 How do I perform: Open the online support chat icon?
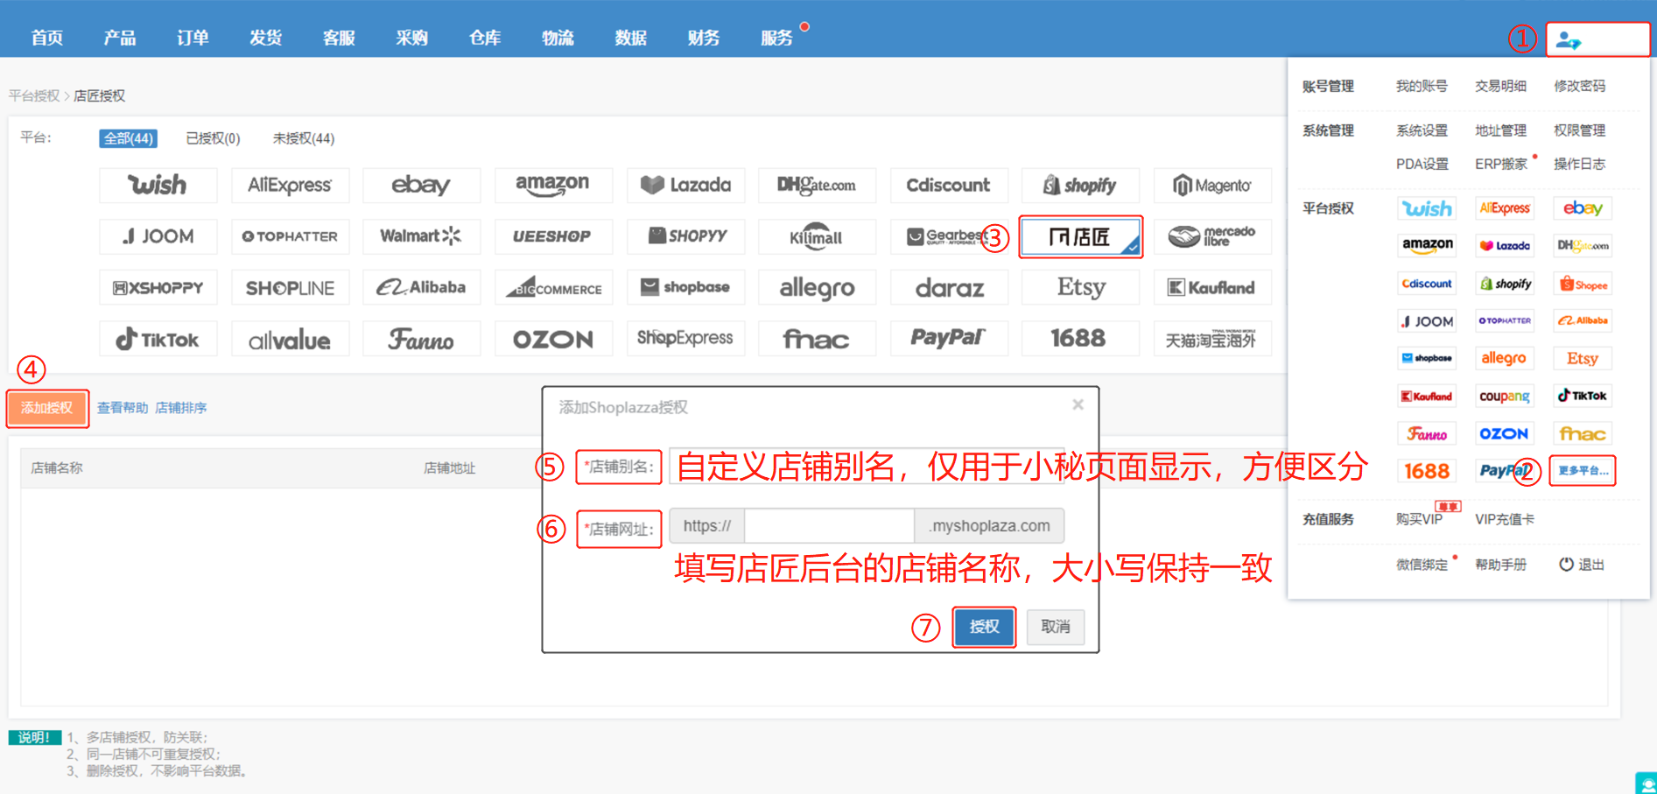[x=1646, y=783]
